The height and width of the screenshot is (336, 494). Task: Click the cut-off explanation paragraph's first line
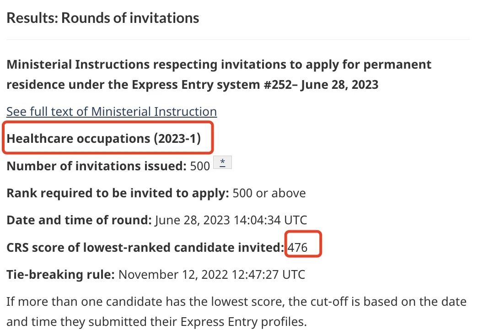(236, 302)
